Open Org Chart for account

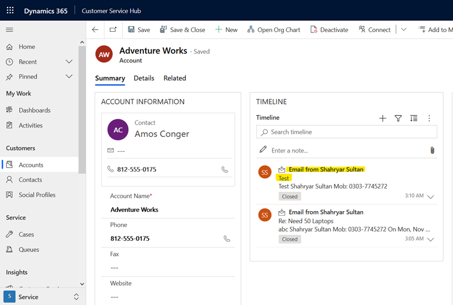[274, 30]
